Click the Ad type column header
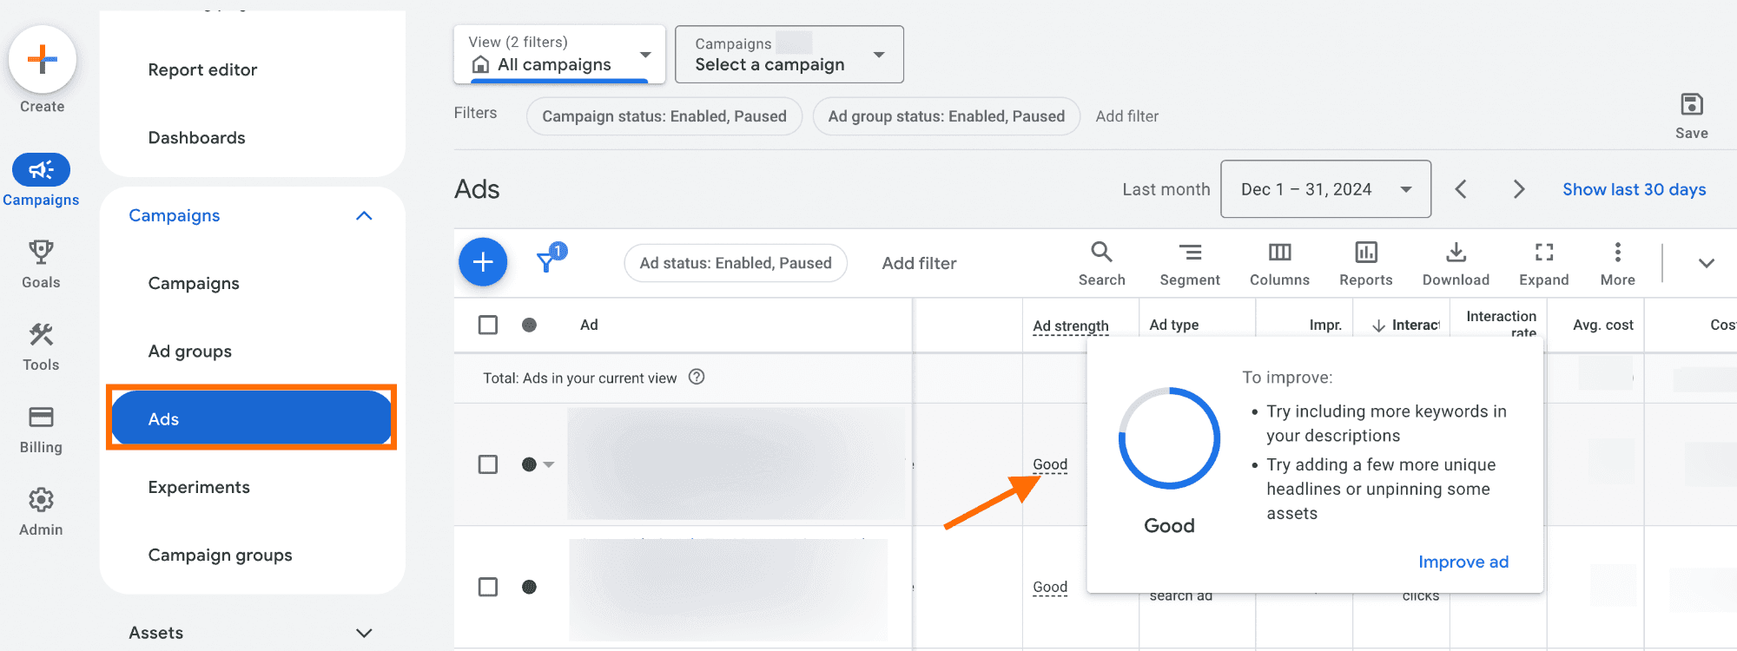Viewport: 1737px width, 651px height. click(1174, 325)
